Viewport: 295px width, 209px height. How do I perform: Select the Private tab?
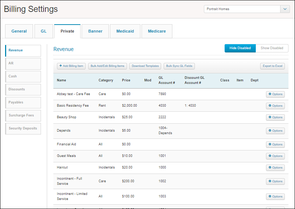point(67,31)
